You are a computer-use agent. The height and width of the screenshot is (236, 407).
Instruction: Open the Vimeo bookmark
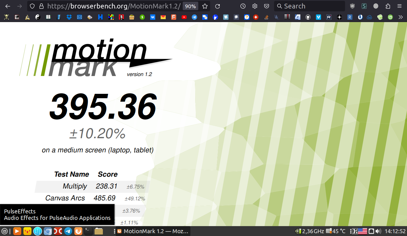(x=318, y=17)
